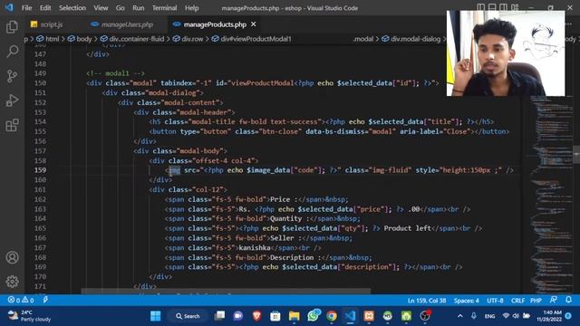This screenshot has width=580, height=326.
Task: Expand div#viewProductModal1 breadcrumb
Action: (252, 39)
